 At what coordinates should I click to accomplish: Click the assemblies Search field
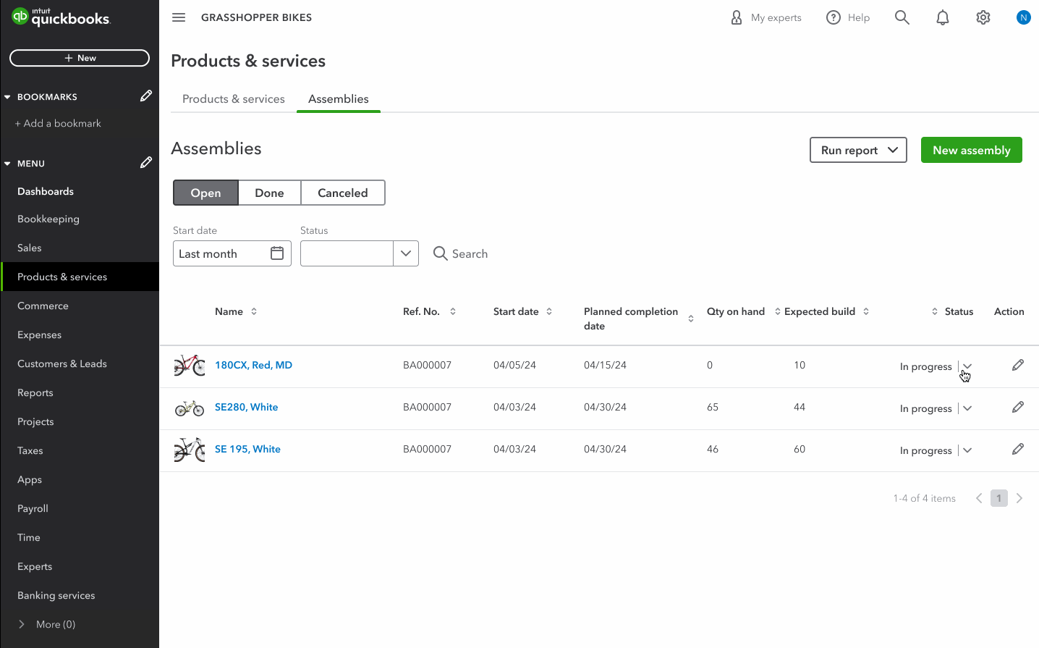point(461,253)
